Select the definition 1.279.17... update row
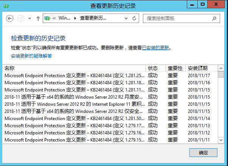228x166 pixels. pos(110,126)
